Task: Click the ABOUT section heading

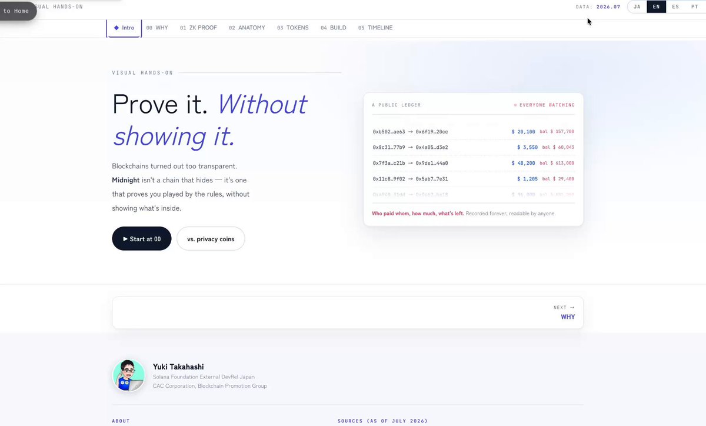Action: pyautogui.click(x=121, y=421)
